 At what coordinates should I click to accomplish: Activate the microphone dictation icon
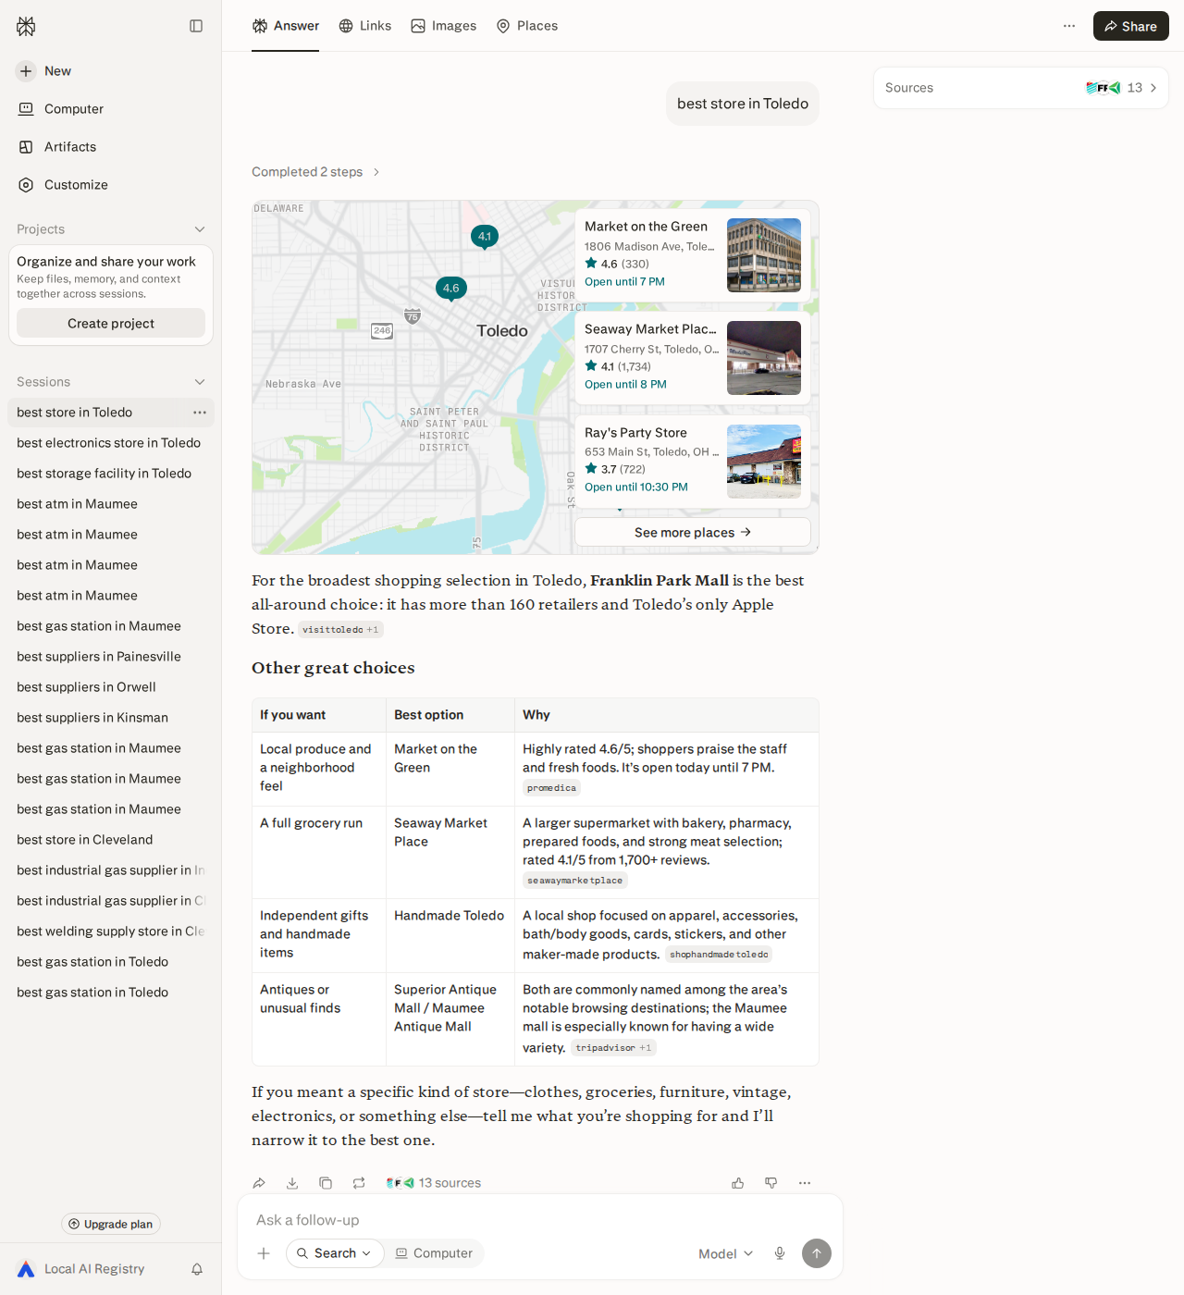coord(780,1253)
